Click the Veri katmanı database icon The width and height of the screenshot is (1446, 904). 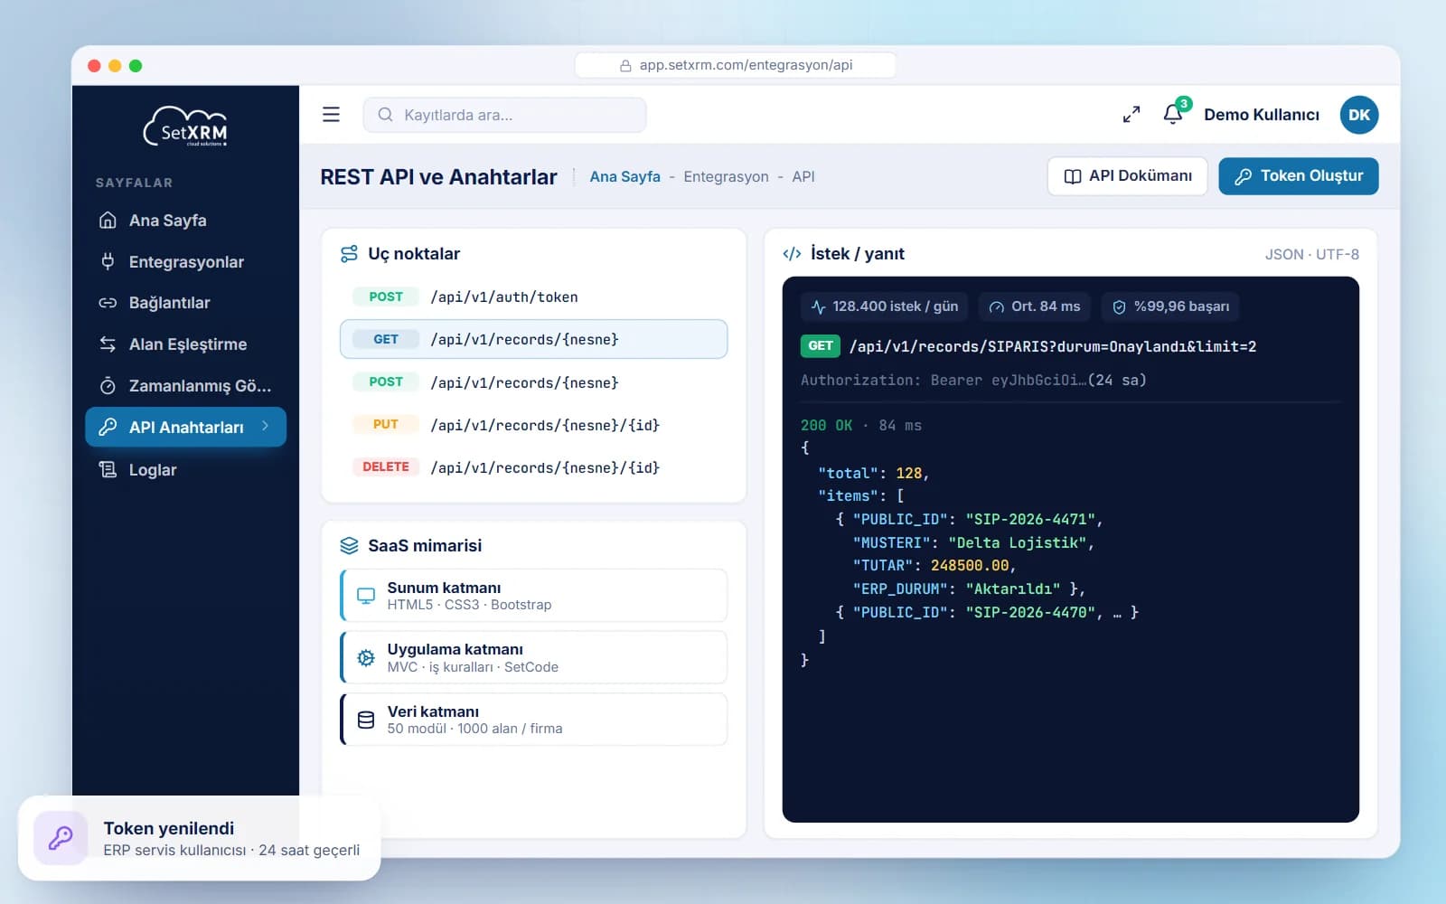366,720
